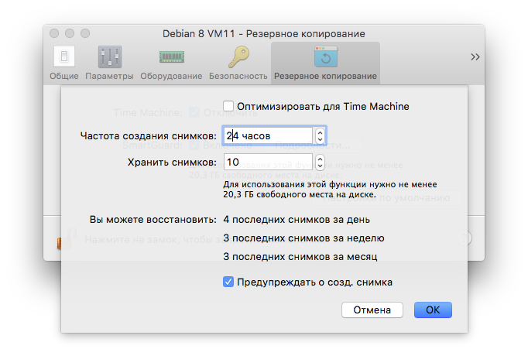Open the Оборудование memory chip icon
The width and height of the screenshot is (528, 349).
(x=171, y=56)
